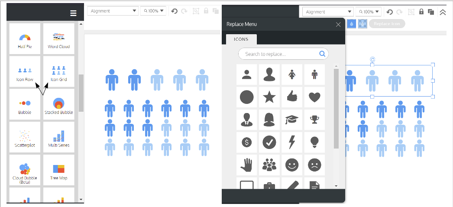Click the search magnifier icon
This screenshot has height=207, width=453.
(x=322, y=54)
